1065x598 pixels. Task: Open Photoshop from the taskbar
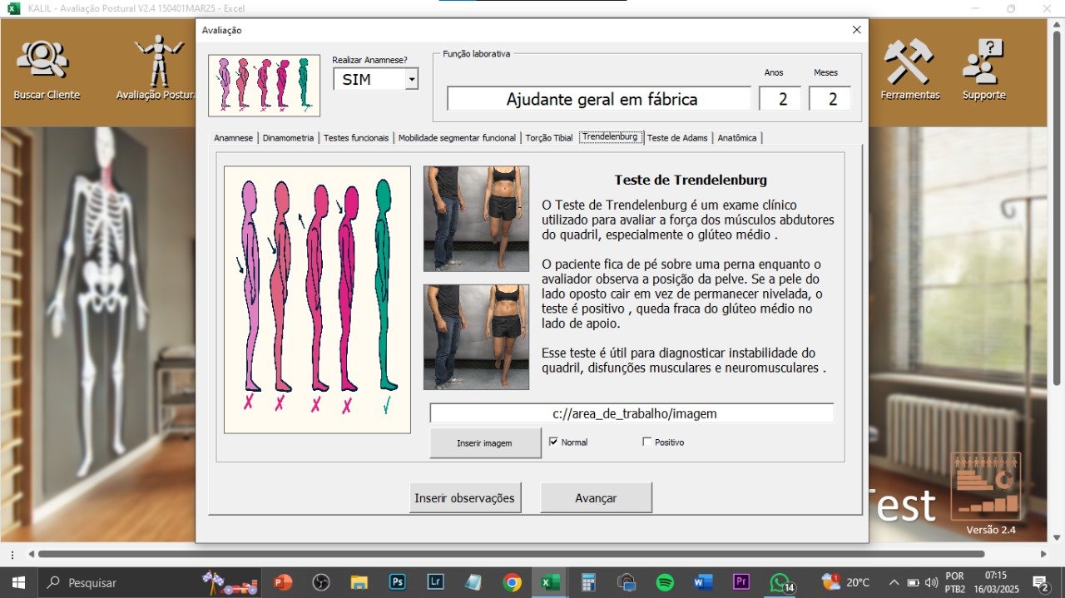(398, 582)
